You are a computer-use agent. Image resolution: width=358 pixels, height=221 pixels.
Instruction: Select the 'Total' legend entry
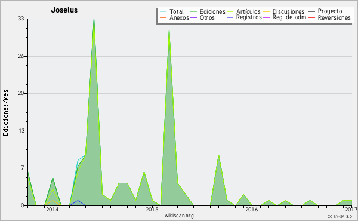177,11
